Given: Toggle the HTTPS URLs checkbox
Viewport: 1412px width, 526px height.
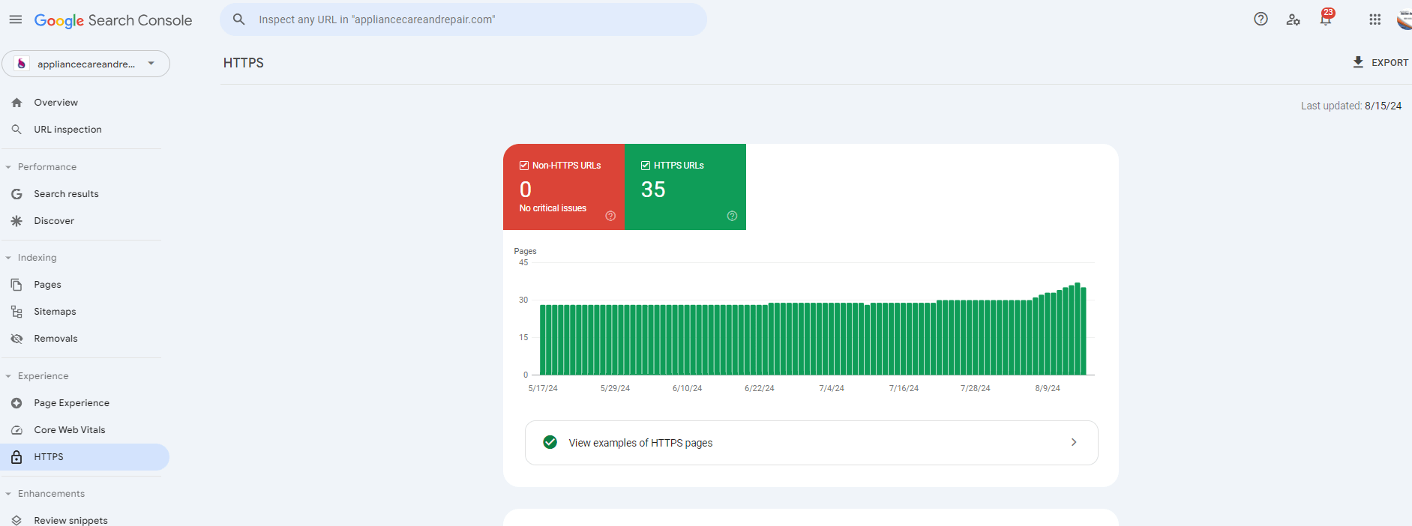Looking at the screenshot, I should point(646,166).
